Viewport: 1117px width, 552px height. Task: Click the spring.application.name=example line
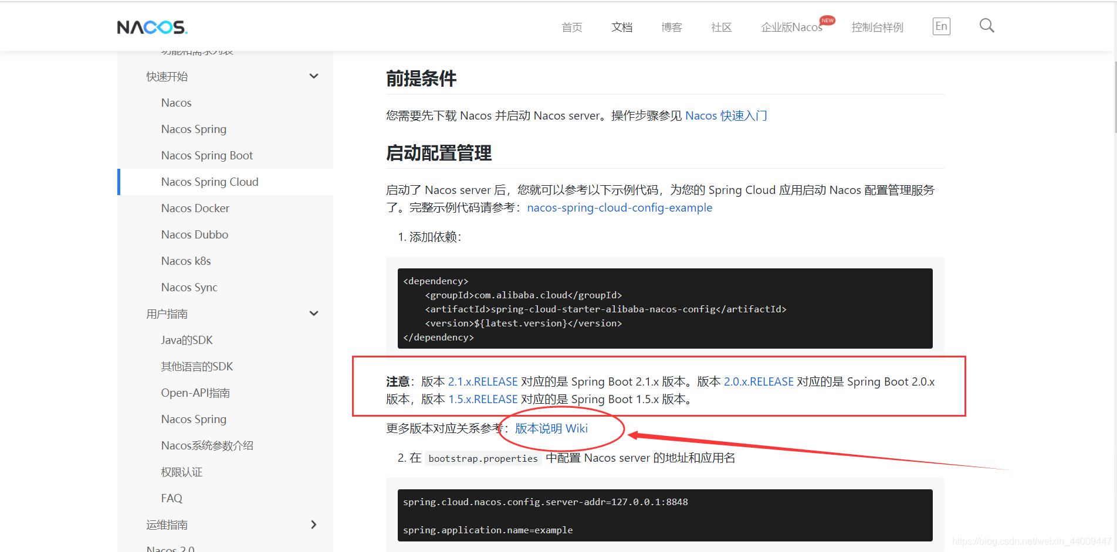point(488,530)
